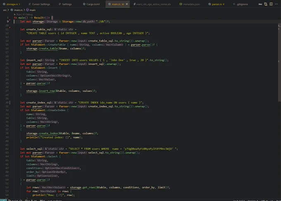The width and height of the screenshot is (281, 201).
Task: Split the editor to the right
Action: 271,4
